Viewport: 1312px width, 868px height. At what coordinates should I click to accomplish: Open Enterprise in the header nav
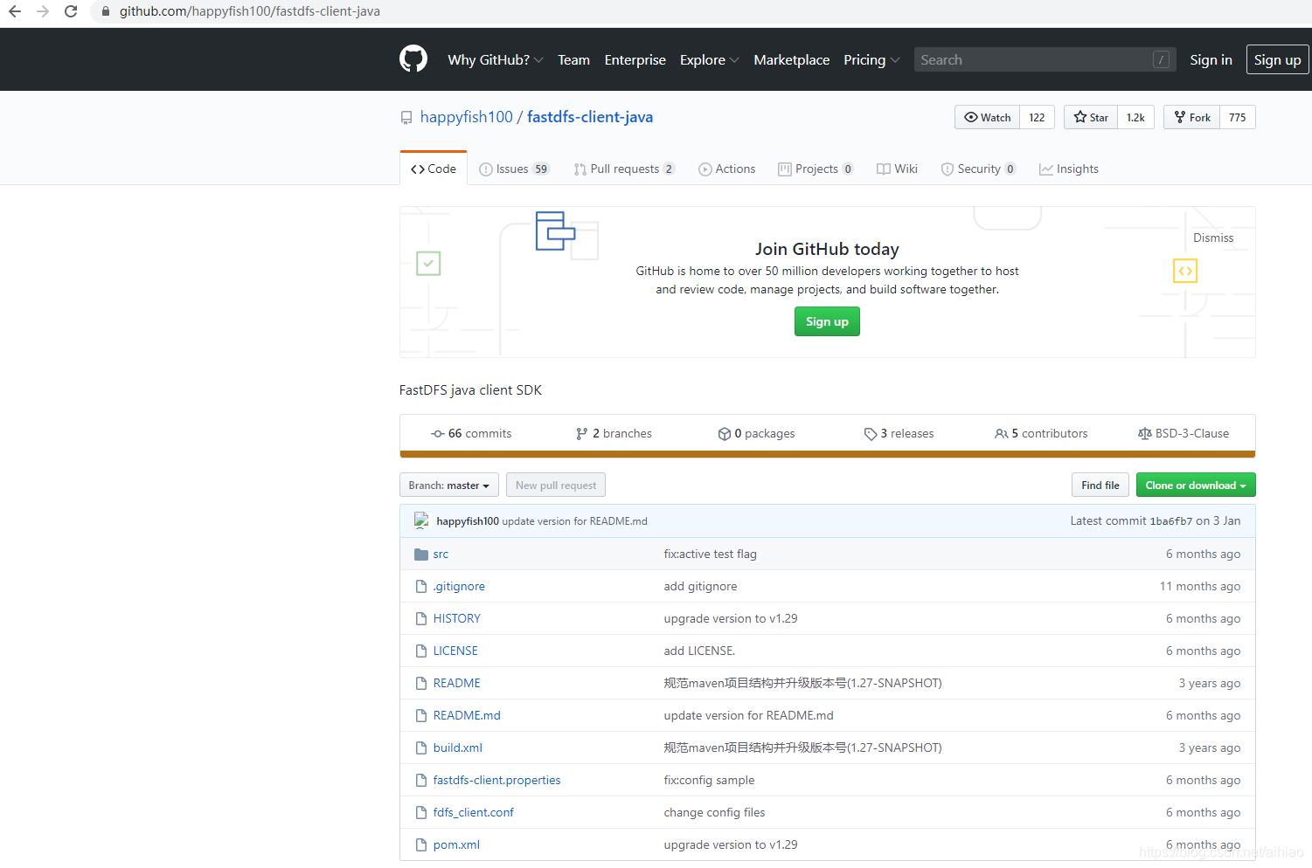tap(635, 60)
